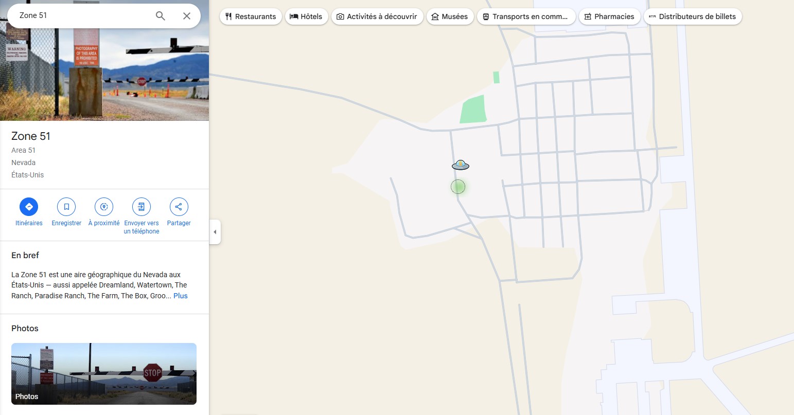This screenshot has height=415, width=794.
Task: Click the search magnifier icon
Action: click(x=161, y=16)
